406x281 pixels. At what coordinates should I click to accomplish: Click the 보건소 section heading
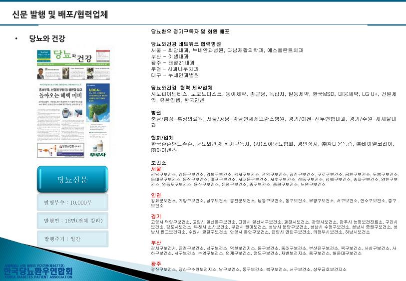pos(159,163)
